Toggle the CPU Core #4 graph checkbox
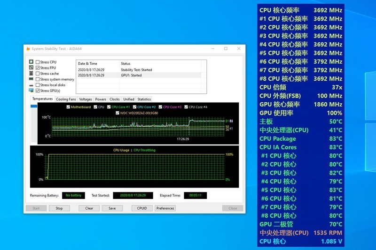This screenshot has height=250, width=376. [x=186, y=107]
